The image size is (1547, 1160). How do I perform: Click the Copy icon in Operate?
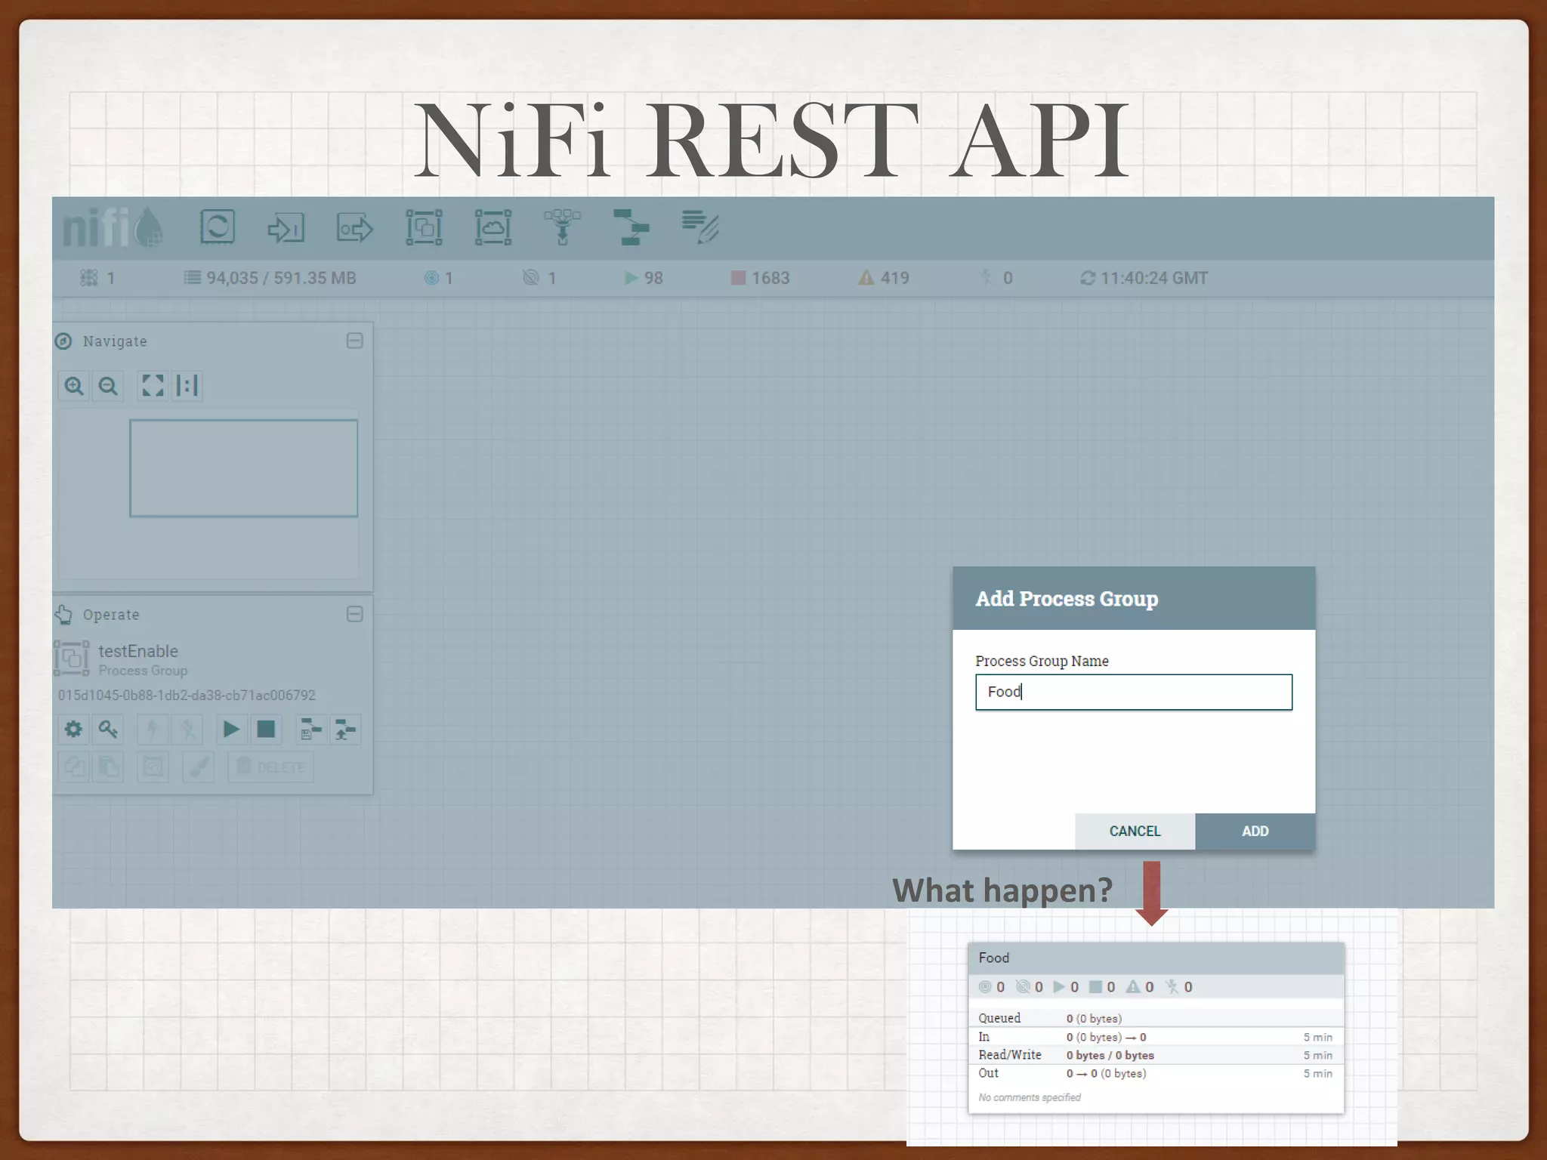click(x=73, y=767)
